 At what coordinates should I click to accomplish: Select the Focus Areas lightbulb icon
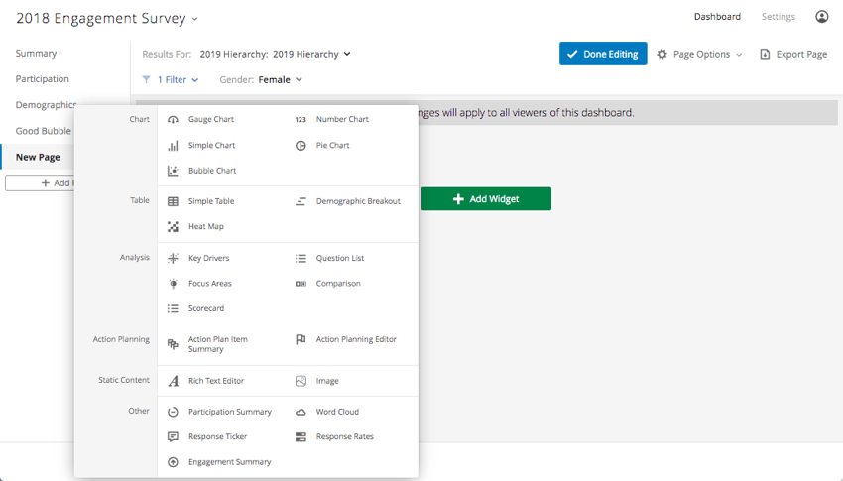[173, 284]
